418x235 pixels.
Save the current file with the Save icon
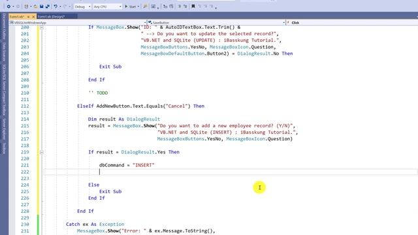pos(42,7)
